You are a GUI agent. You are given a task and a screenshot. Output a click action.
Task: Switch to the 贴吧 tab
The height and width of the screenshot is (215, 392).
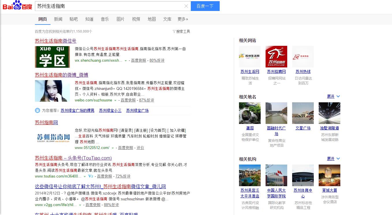click(74, 19)
